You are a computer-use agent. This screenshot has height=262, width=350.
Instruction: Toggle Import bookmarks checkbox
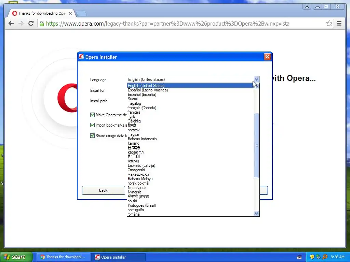[92, 125]
